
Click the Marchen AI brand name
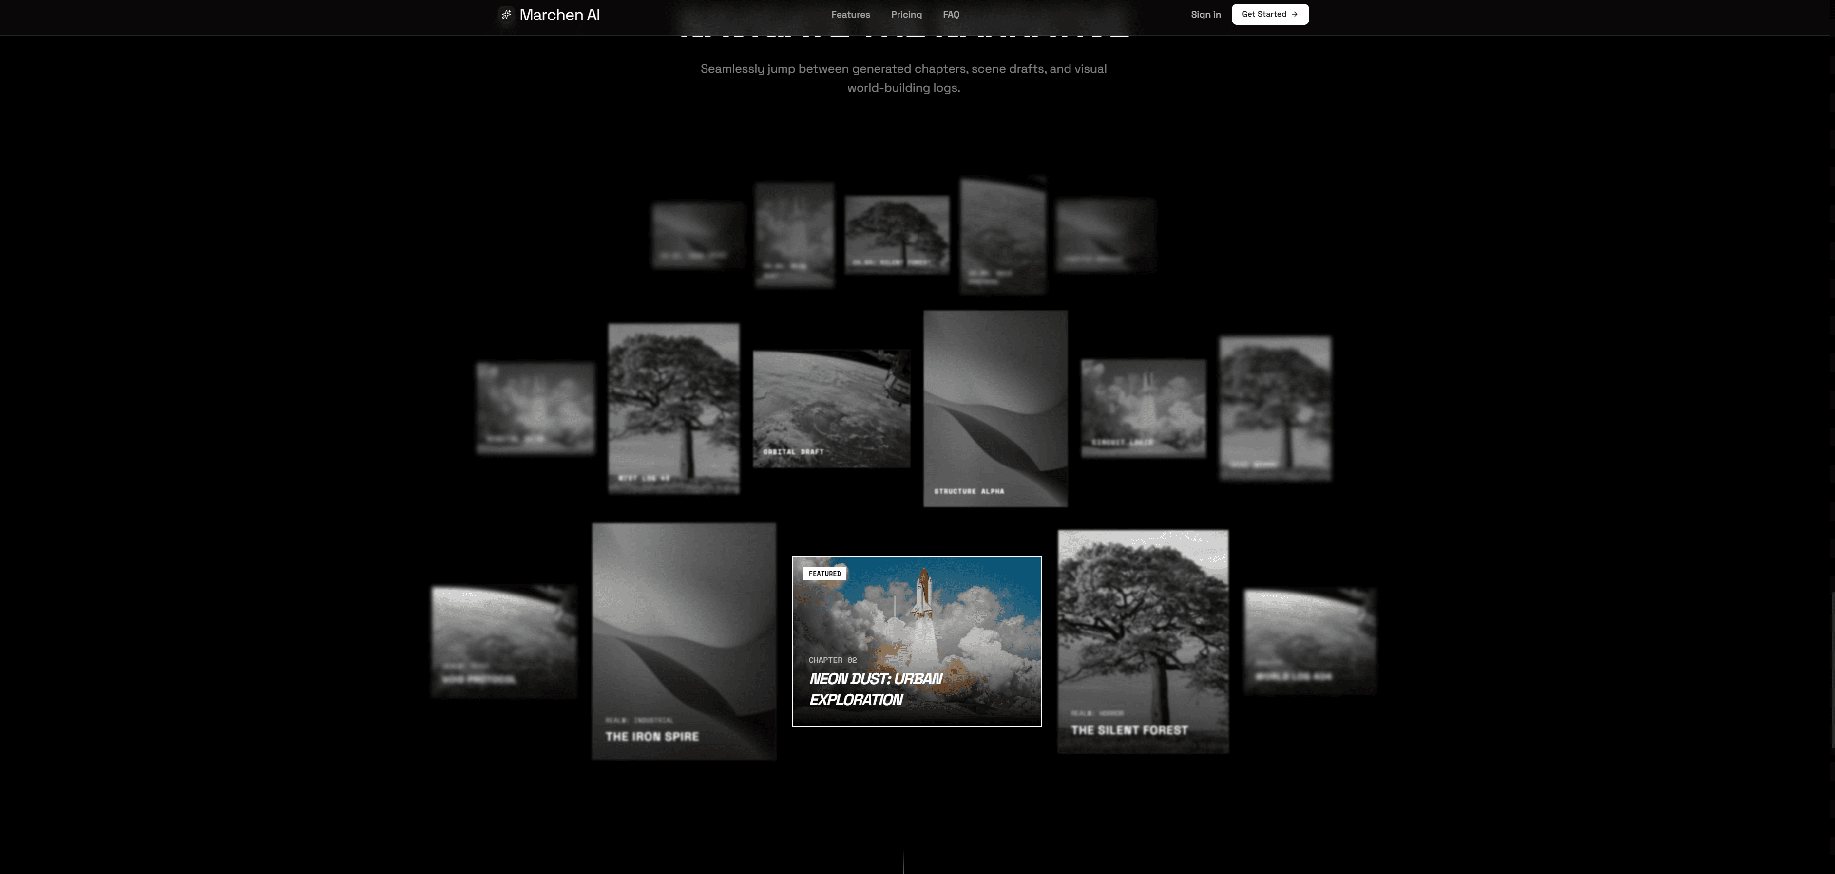pyautogui.click(x=559, y=14)
